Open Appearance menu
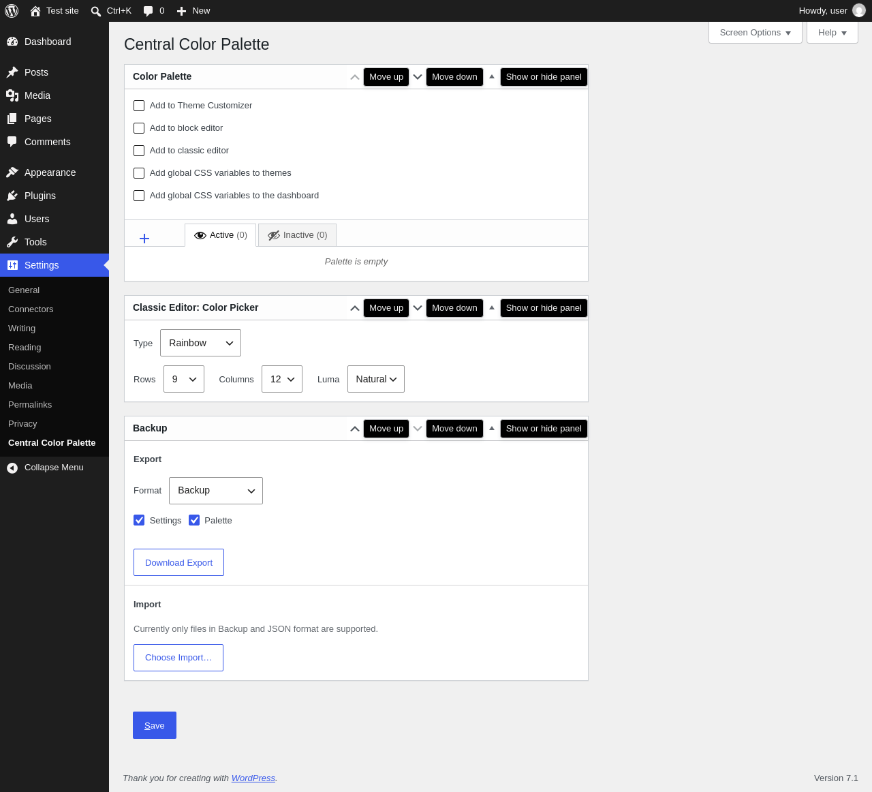This screenshot has width=872, height=792. 54,172
